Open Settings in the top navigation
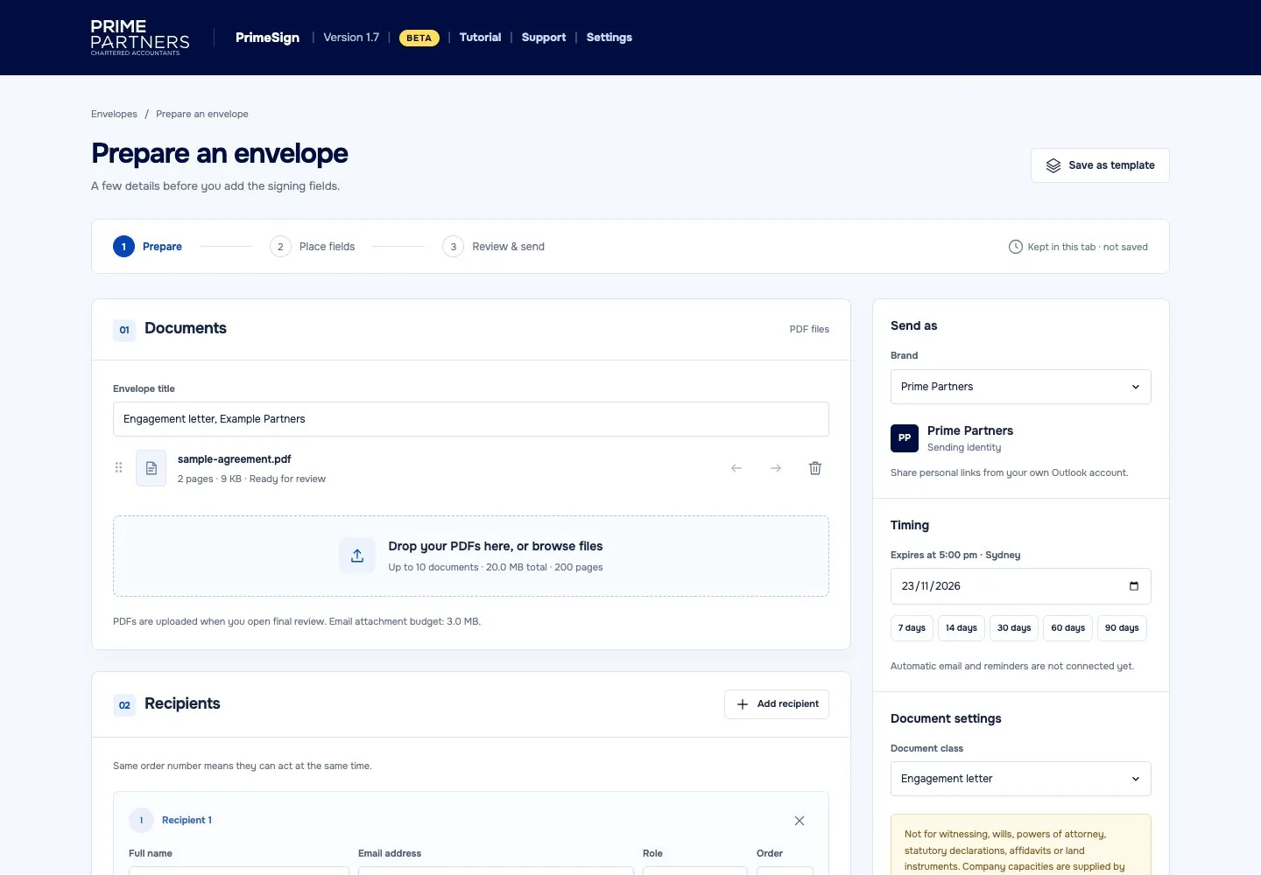1261x875 pixels. [x=609, y=38]
